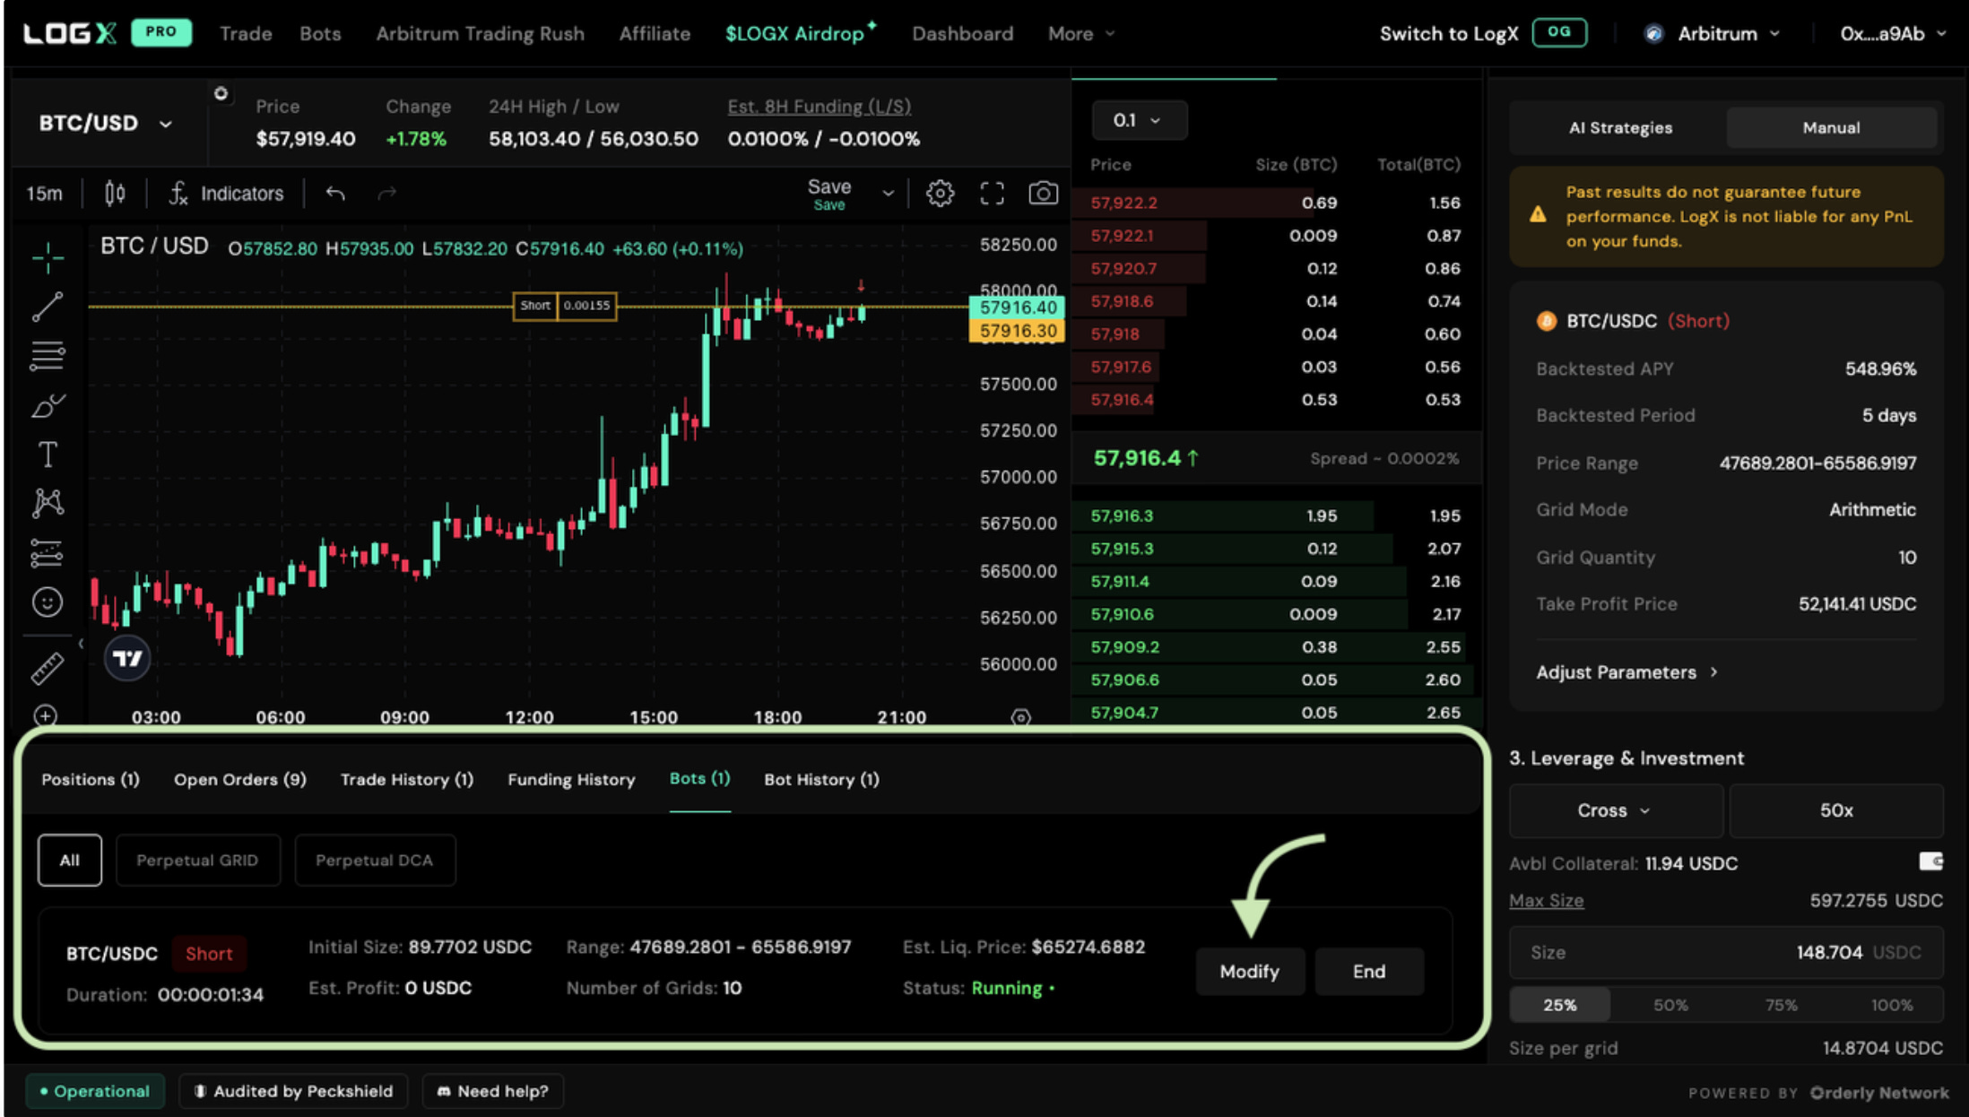Viewport: 1969px width, 1117px height.
Task: Open the Fibonacci lines tool
Action: click(48, 356)
